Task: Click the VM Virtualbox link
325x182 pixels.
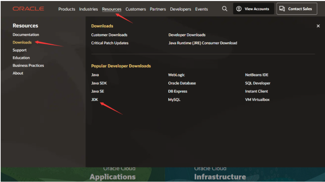Action: tap(257, 100)
